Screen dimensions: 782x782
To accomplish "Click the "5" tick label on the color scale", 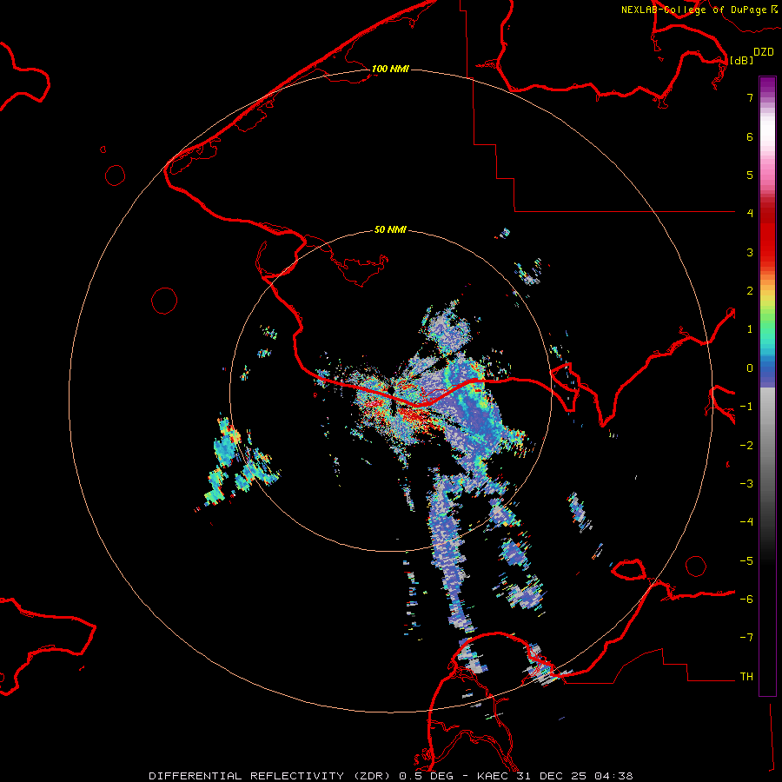I will pos(750,175).
